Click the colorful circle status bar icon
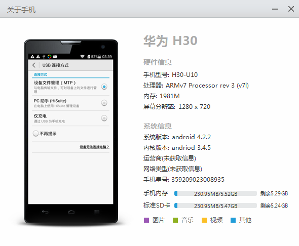This screenshot has width=299, height=246. (x=50, y=57)
